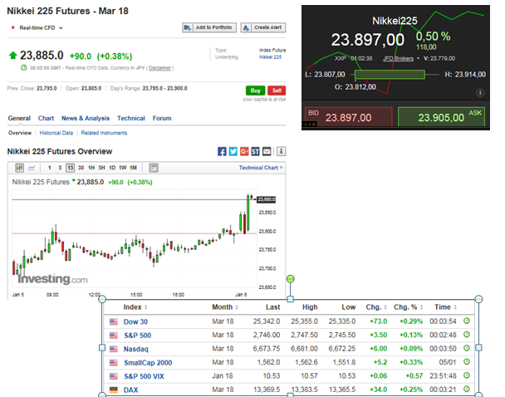Viewport: 505px width, 397px height.
Task: Switch chart interval to 1H
Action: (x=91, y=168)
